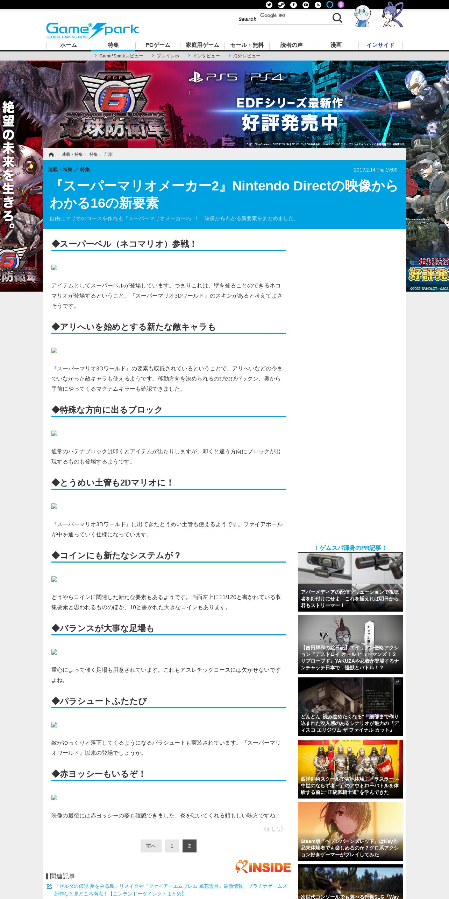449x899 pixels.
Task: Open ゼルダの伝説 夢をみる島 related article link
Action: 171,890
